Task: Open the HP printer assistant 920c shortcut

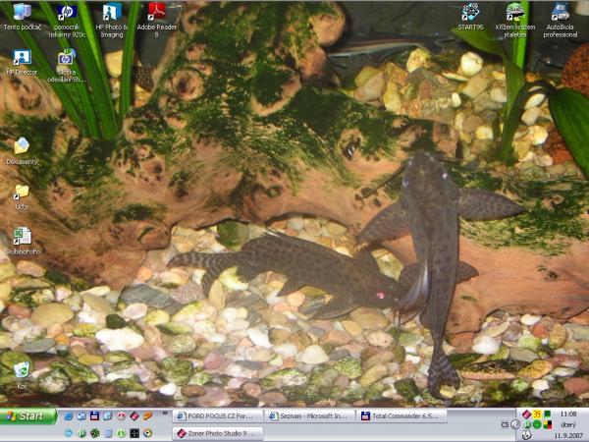Action: (67, 13)
